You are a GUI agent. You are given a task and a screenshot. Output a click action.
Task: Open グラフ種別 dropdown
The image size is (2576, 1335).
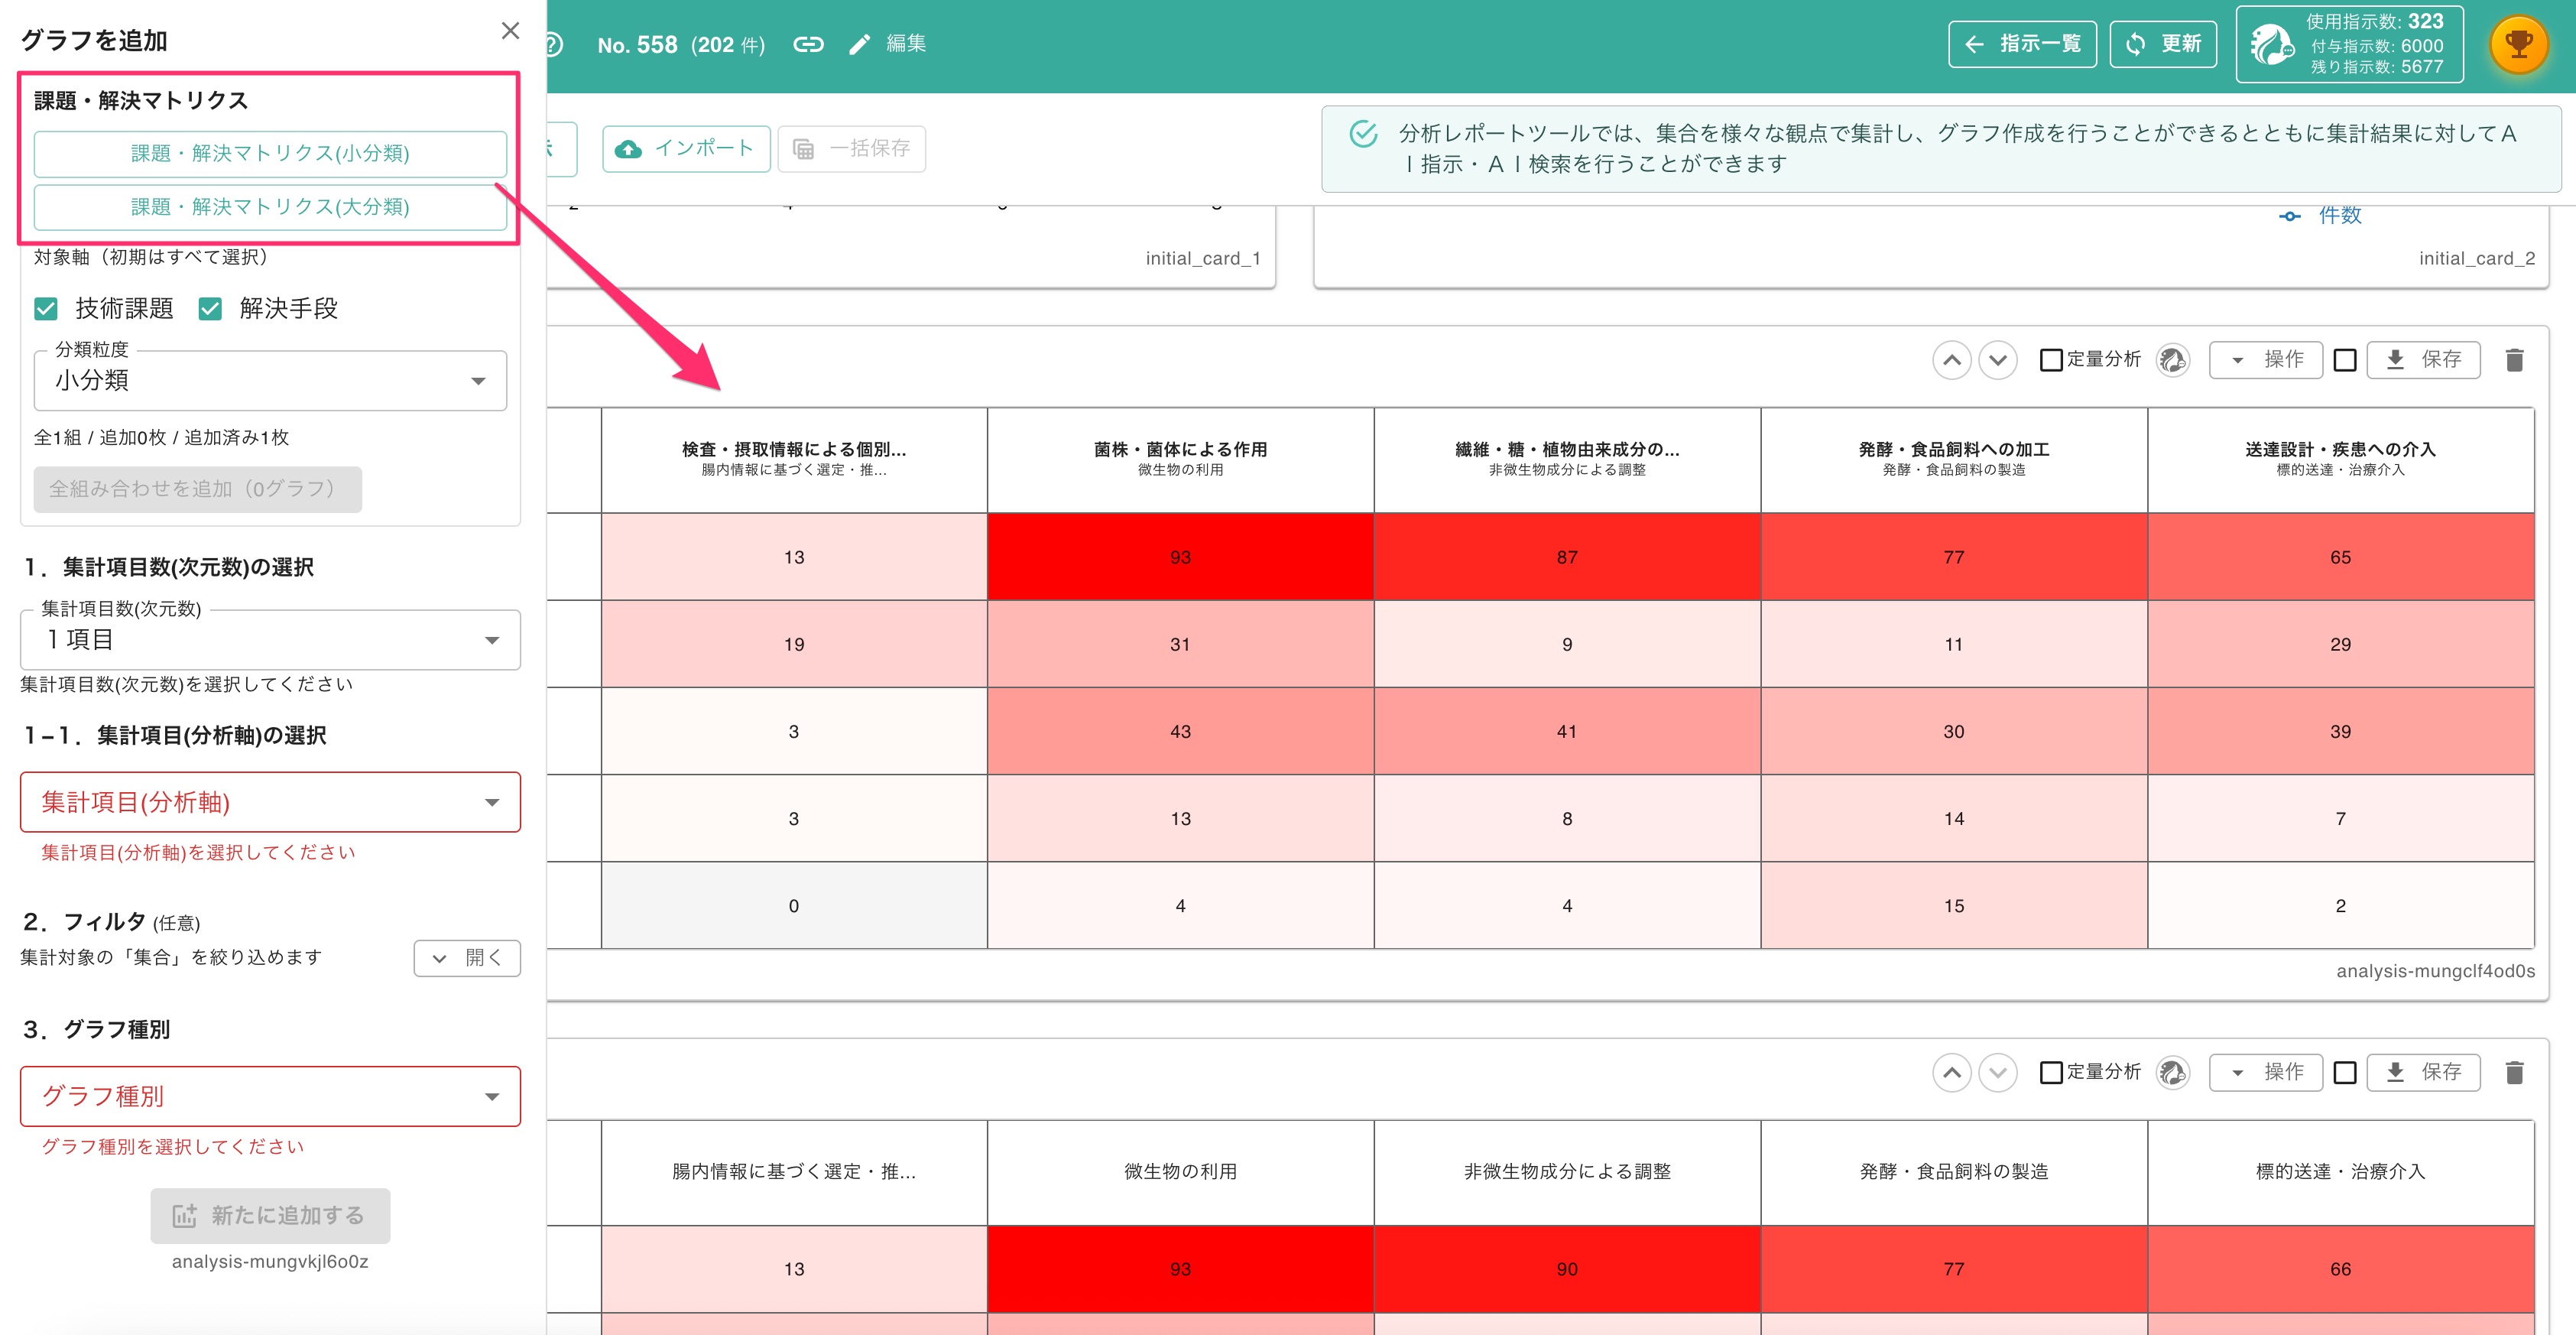point(270,1096)
